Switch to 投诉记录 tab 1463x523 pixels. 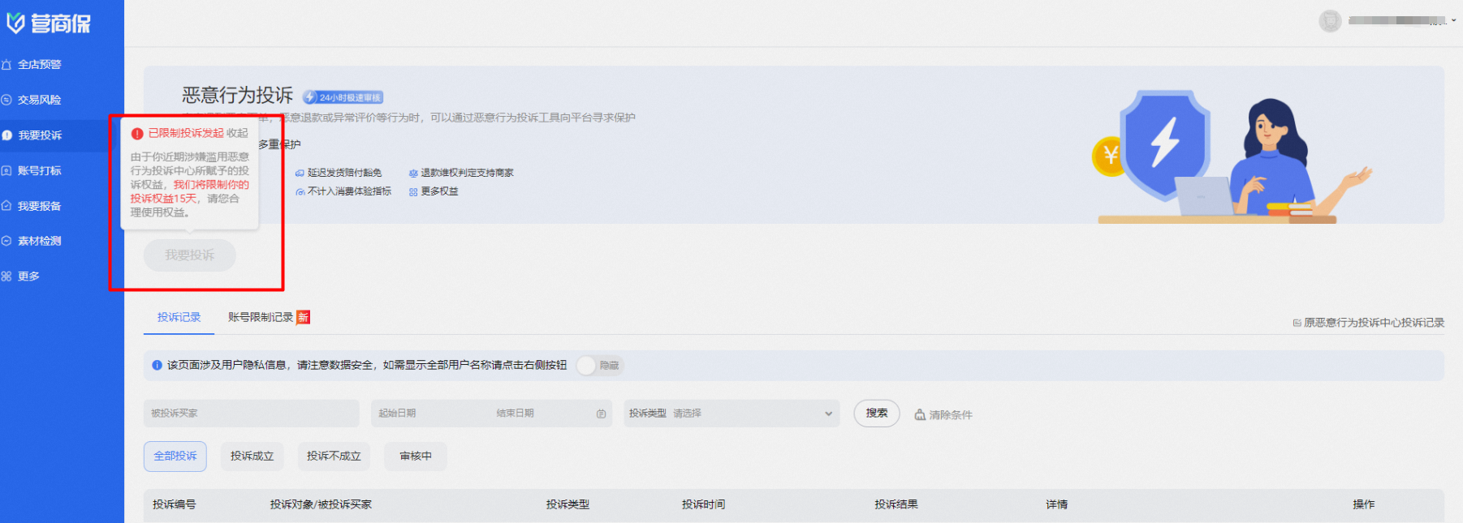click(x=179, y=317)
